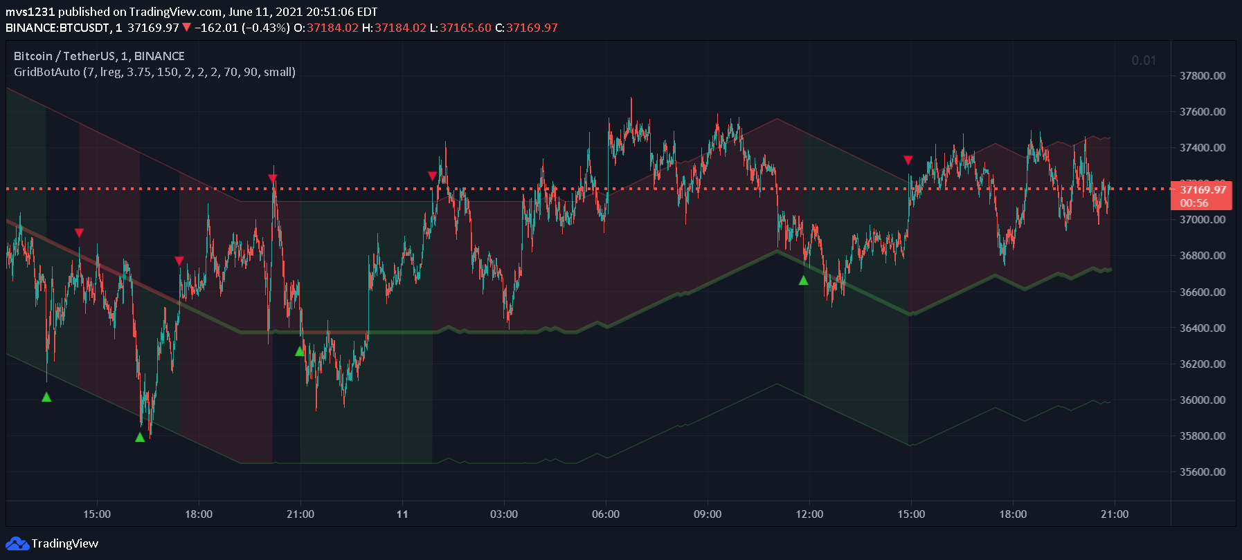Click the 35600.00 price axis label
Screen dimensions: 1242x560
click(x=1203, y=472)
